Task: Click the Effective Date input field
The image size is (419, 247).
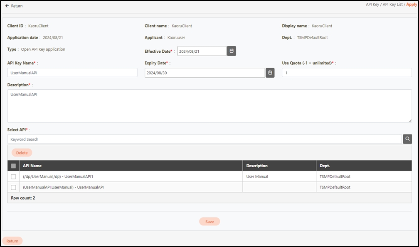Action: click(x=202, y=51)
